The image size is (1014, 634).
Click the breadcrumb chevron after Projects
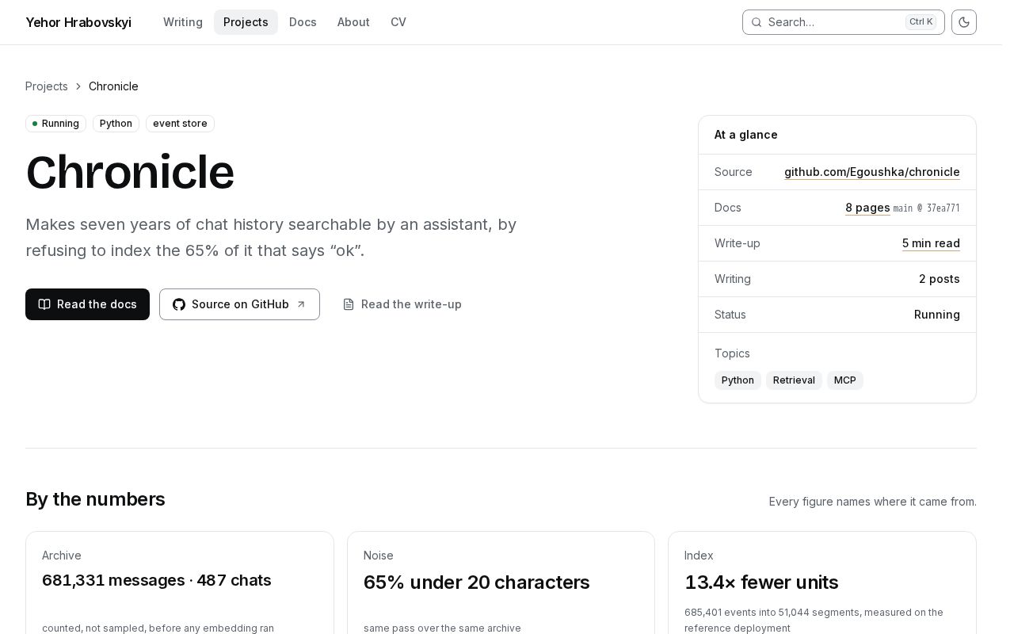click(x=78, y=86)
